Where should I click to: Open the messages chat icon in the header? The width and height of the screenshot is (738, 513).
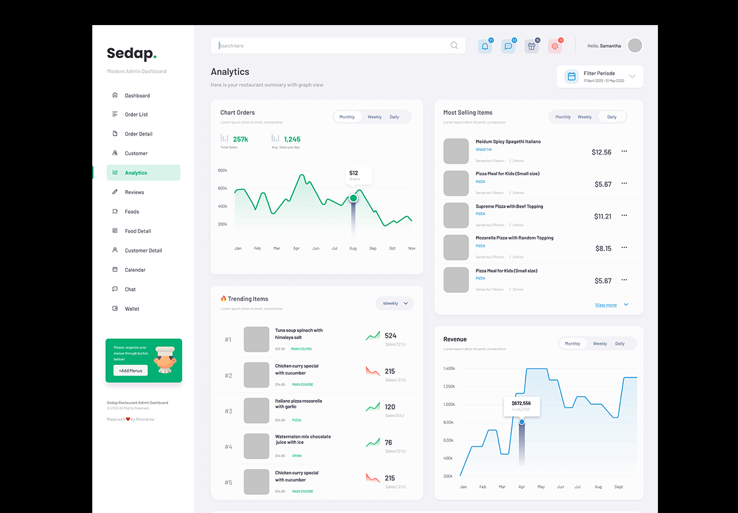coord(508,45)
